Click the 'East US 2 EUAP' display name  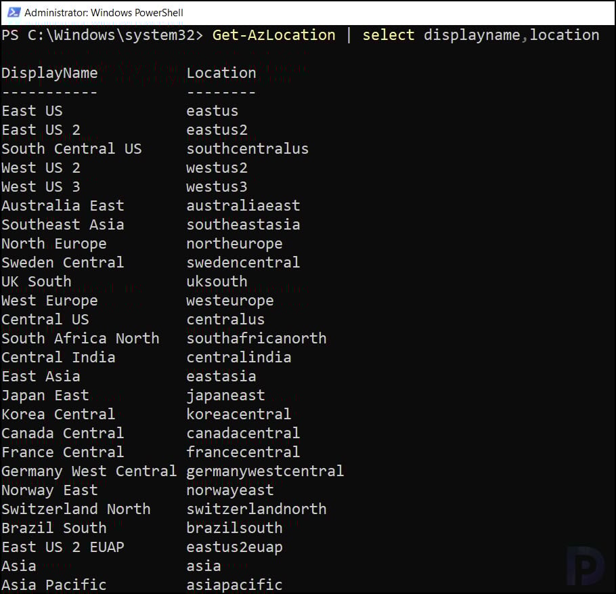pos(63,547)
